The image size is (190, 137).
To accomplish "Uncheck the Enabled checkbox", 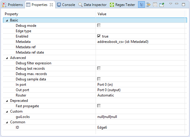I will coord(99,36).
